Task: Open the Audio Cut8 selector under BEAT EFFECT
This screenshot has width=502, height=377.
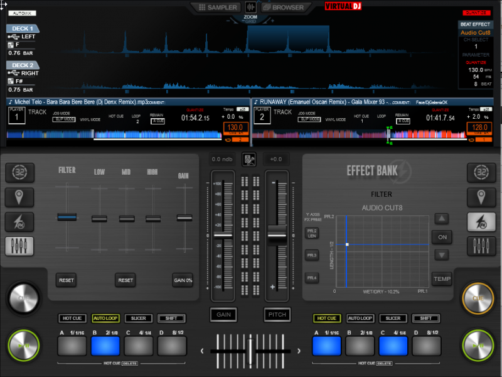Action: pyautogui.click(x=476, y=33)
